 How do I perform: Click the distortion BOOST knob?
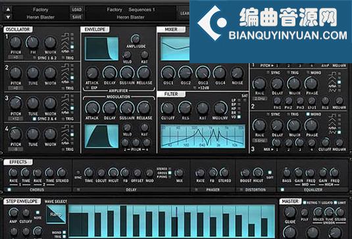[245, 173]
